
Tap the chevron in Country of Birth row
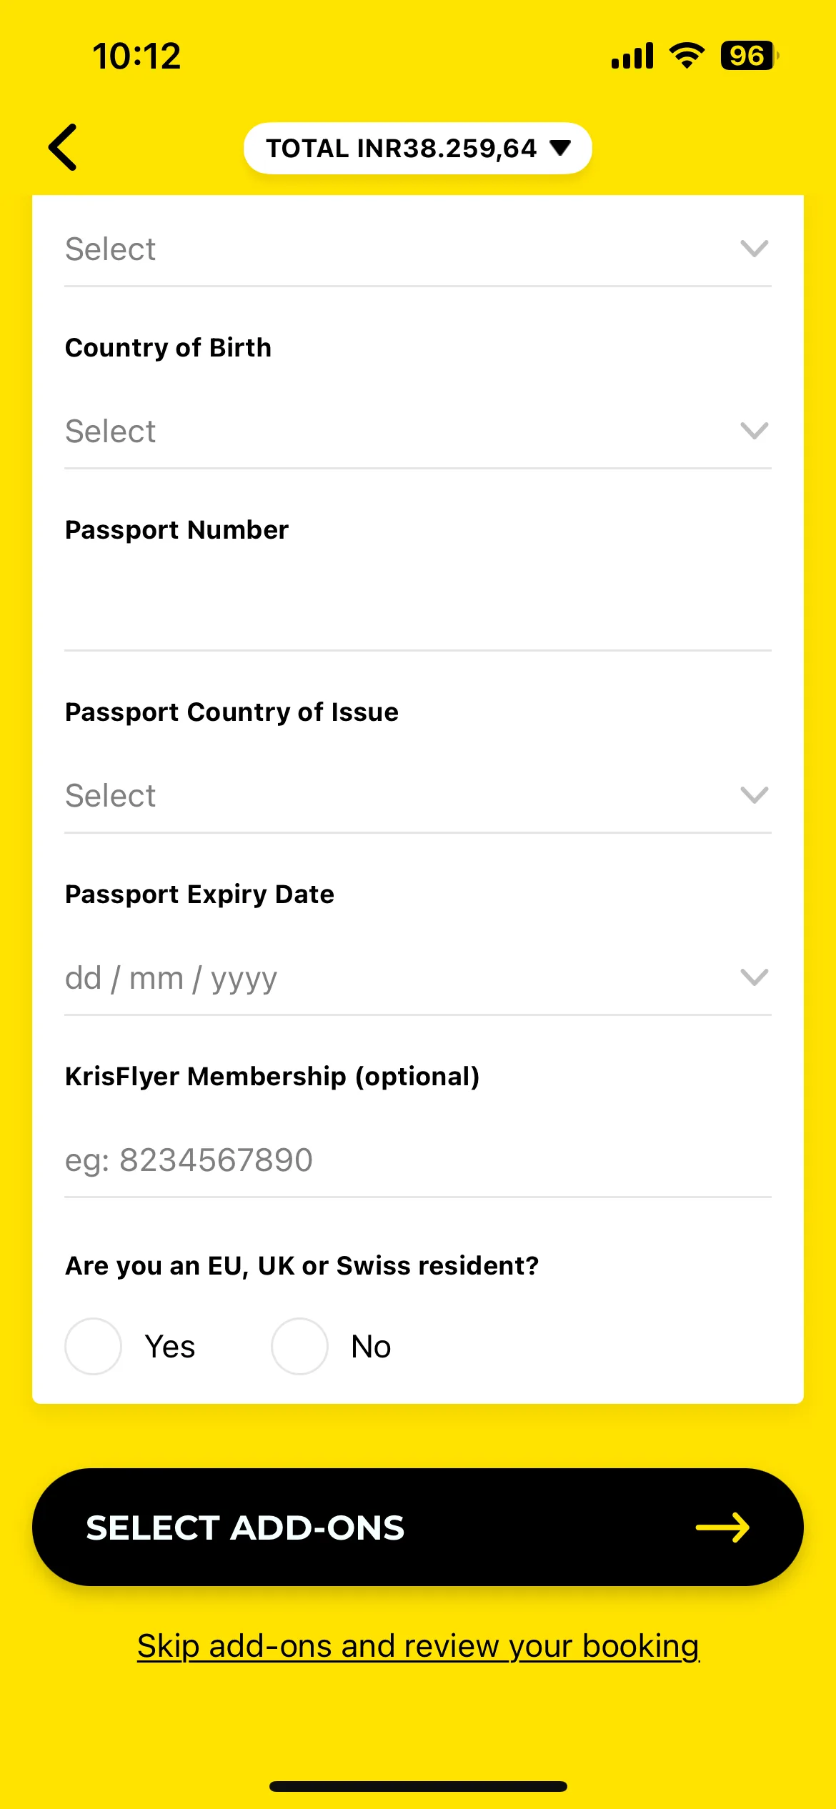755,431
